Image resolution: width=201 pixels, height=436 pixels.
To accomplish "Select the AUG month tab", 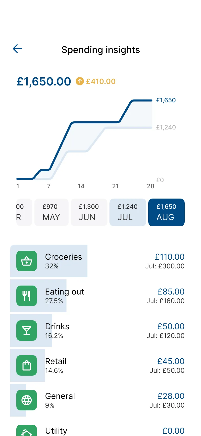I will tap(166, 212).
